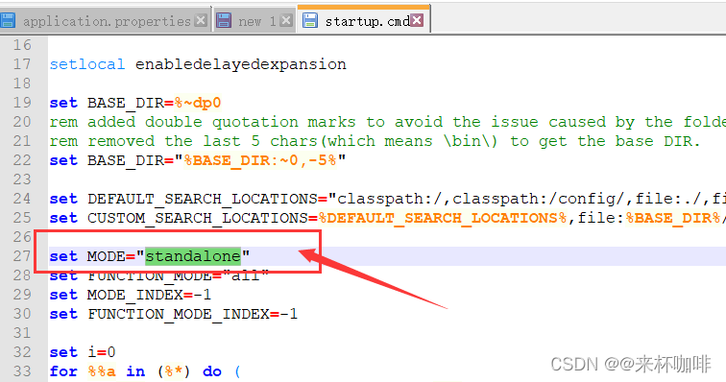The height and width of the screenshot is (382, 726).
Task: Click enabledelayedexpansion on line 17
Action: [x=241, y=64]
